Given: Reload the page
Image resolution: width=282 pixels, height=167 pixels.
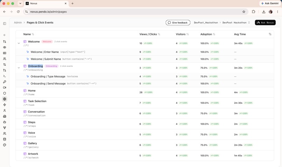Looking at the screenshot, I should click(18, 12).
